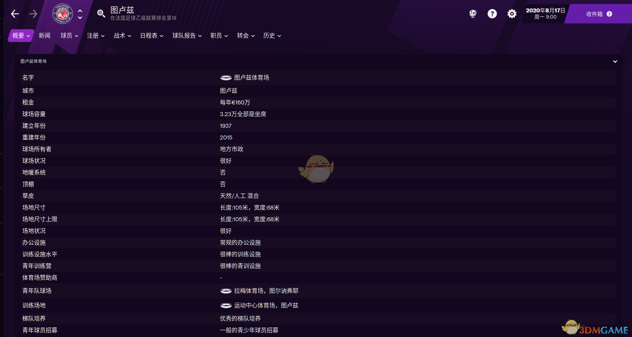Click the 地暖系统 row label
632x337 pixels.
34,172
